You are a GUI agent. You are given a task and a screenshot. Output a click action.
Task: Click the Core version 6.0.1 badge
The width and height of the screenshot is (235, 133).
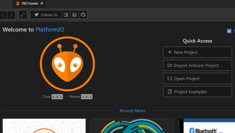coord(57,97)
